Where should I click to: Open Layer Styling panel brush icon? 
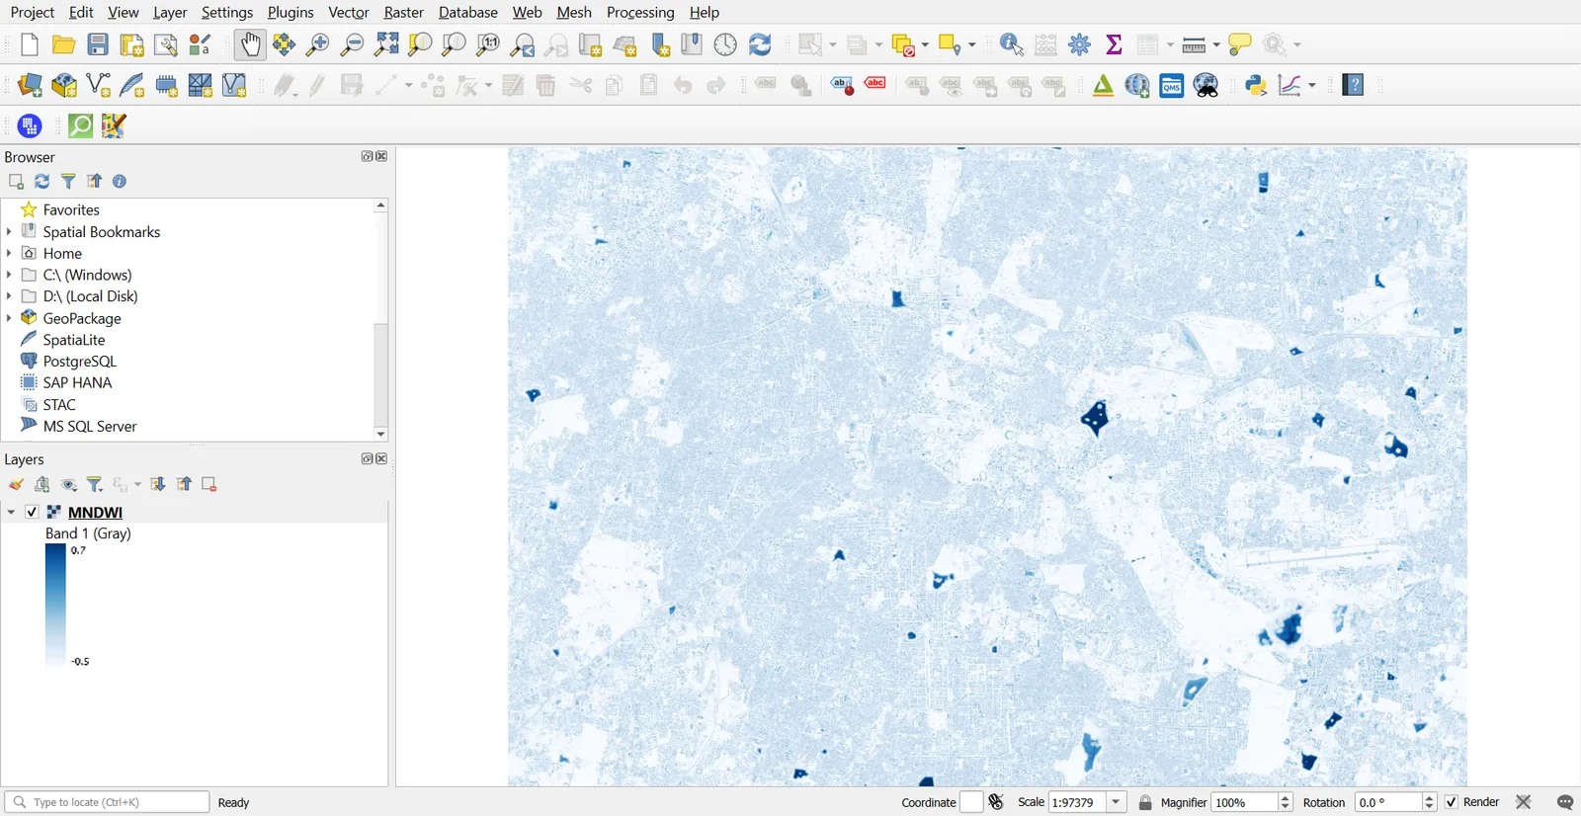17,484
